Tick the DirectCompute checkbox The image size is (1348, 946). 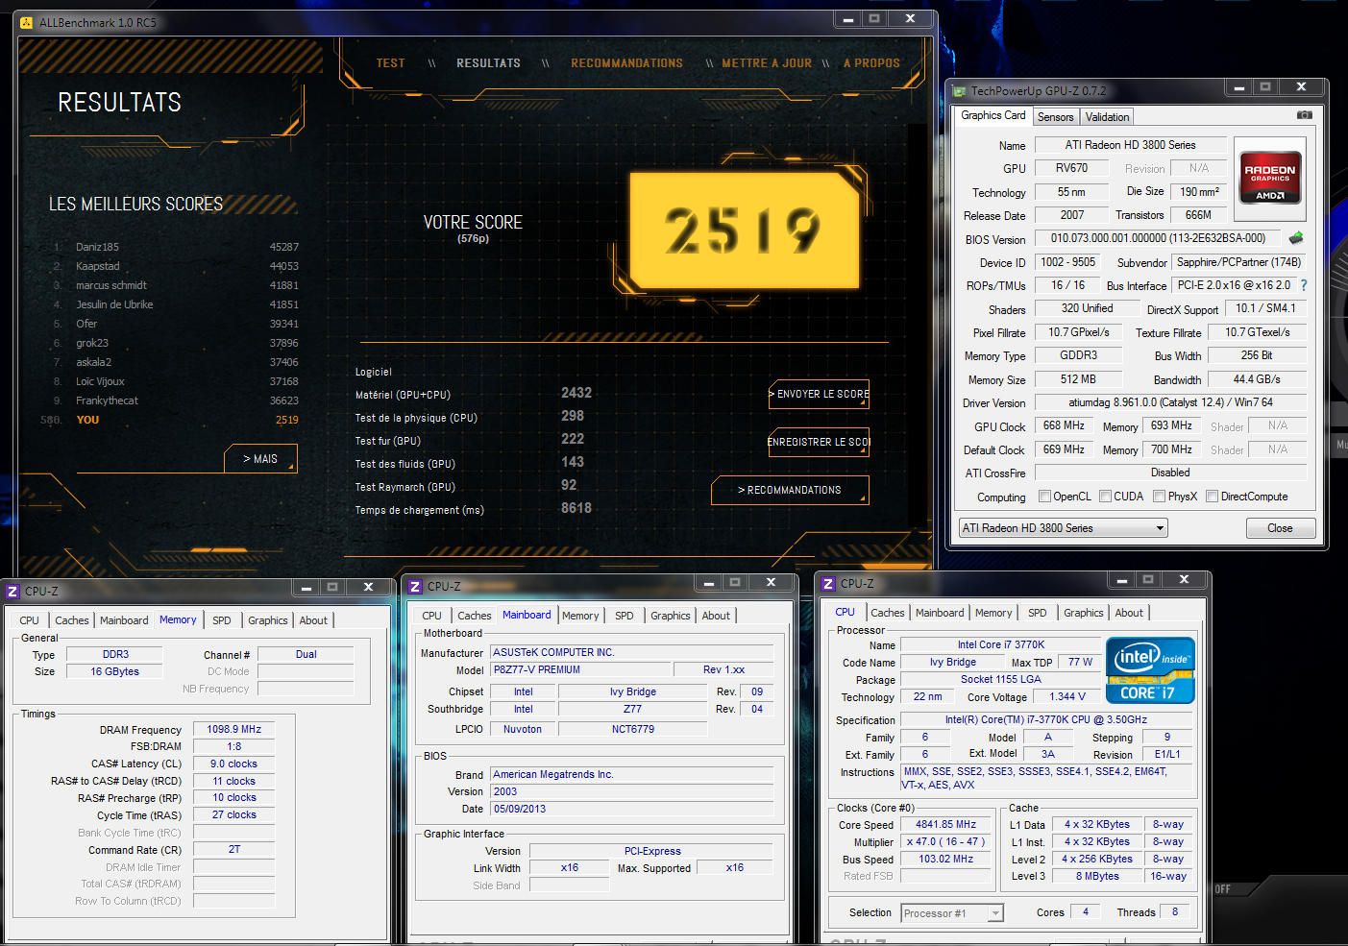1213,497
